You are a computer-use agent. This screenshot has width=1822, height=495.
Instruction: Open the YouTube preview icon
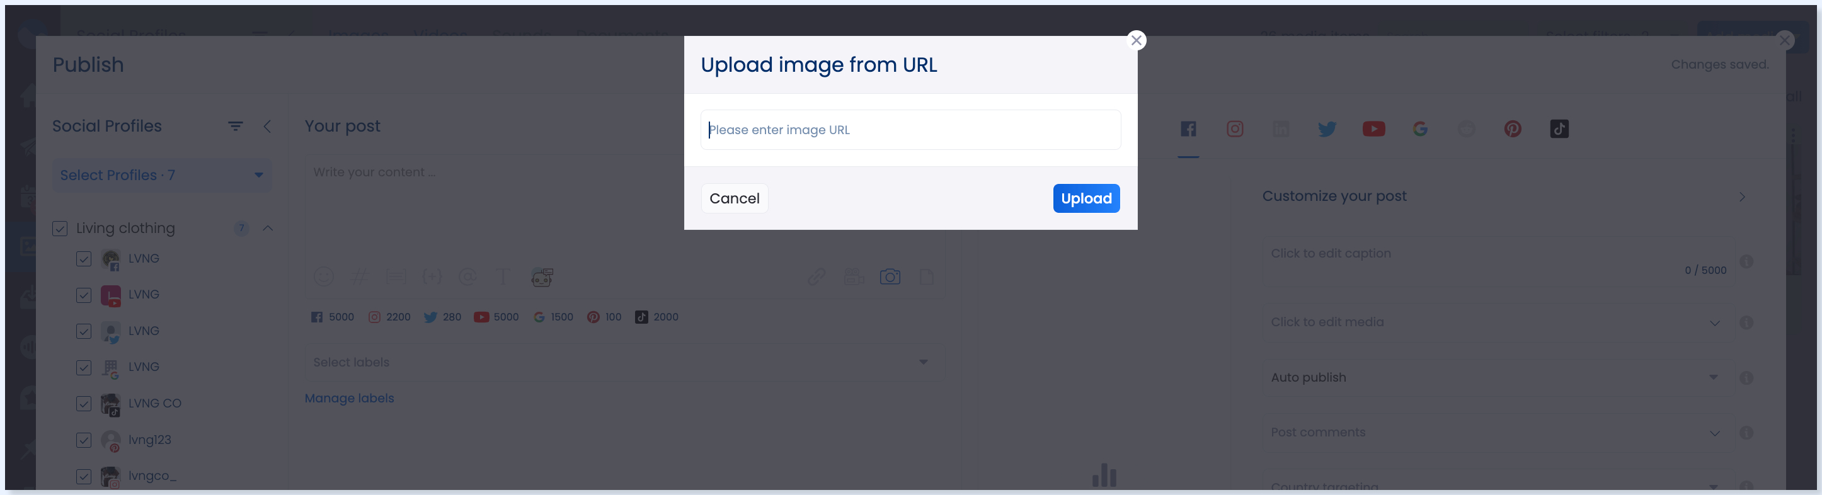click(x=1373, y=128)
